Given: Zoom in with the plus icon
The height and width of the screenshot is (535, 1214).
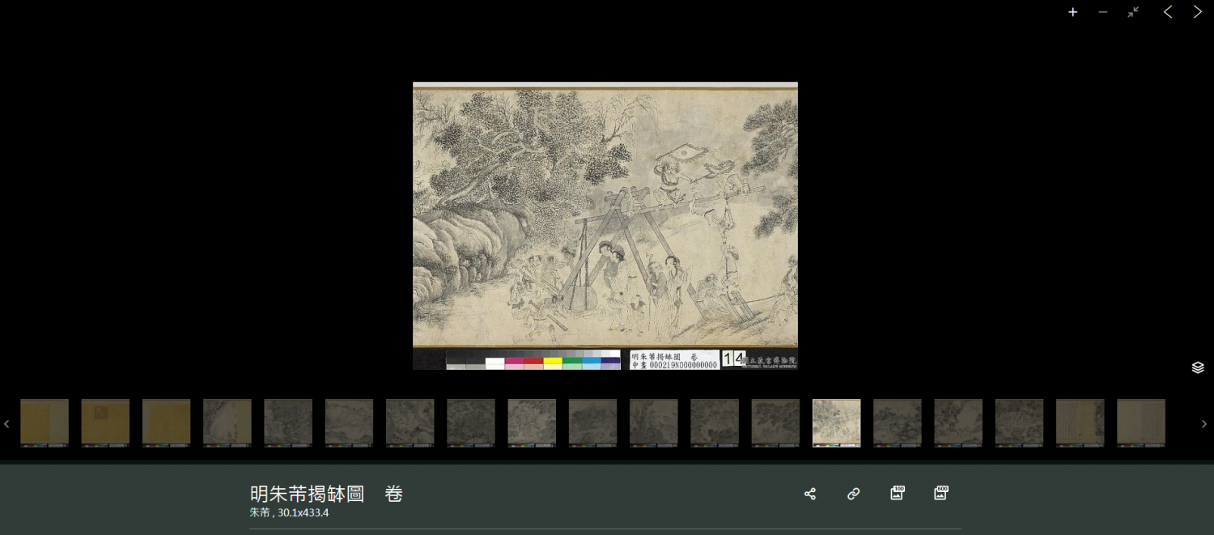Looking at the screenshot, I should pos(1072,12).
